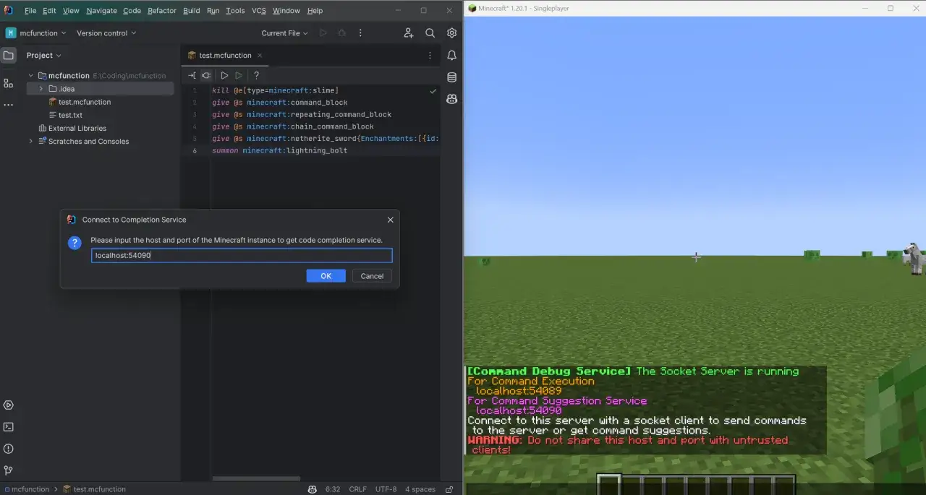Click the green inspection checkmark in editor

(433, 91)
